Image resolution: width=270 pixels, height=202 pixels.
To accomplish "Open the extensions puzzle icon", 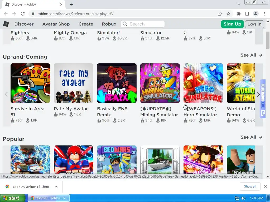I will [x=239, y=14].
